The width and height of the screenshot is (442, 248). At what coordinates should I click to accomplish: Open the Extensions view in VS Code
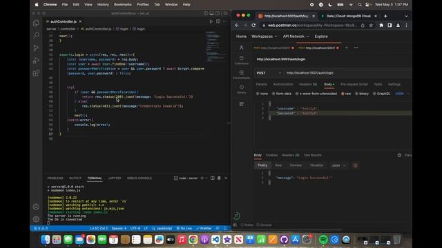(36, 73)
